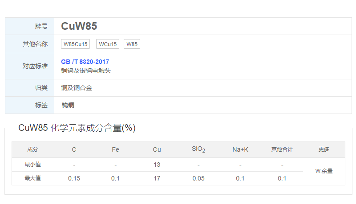Screen dimensions: 356x204
Task: Click the 铜钨及银钨电触头 standard description
Action: [86, 71]
